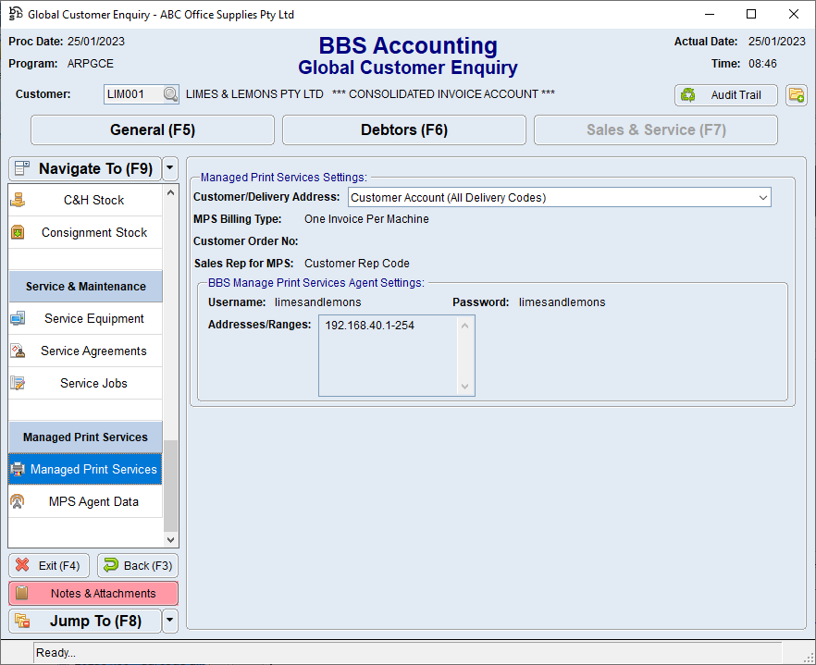Click the Customer code input field
Image resolution: width=816 pixels, height=665 pixels.
133,94
